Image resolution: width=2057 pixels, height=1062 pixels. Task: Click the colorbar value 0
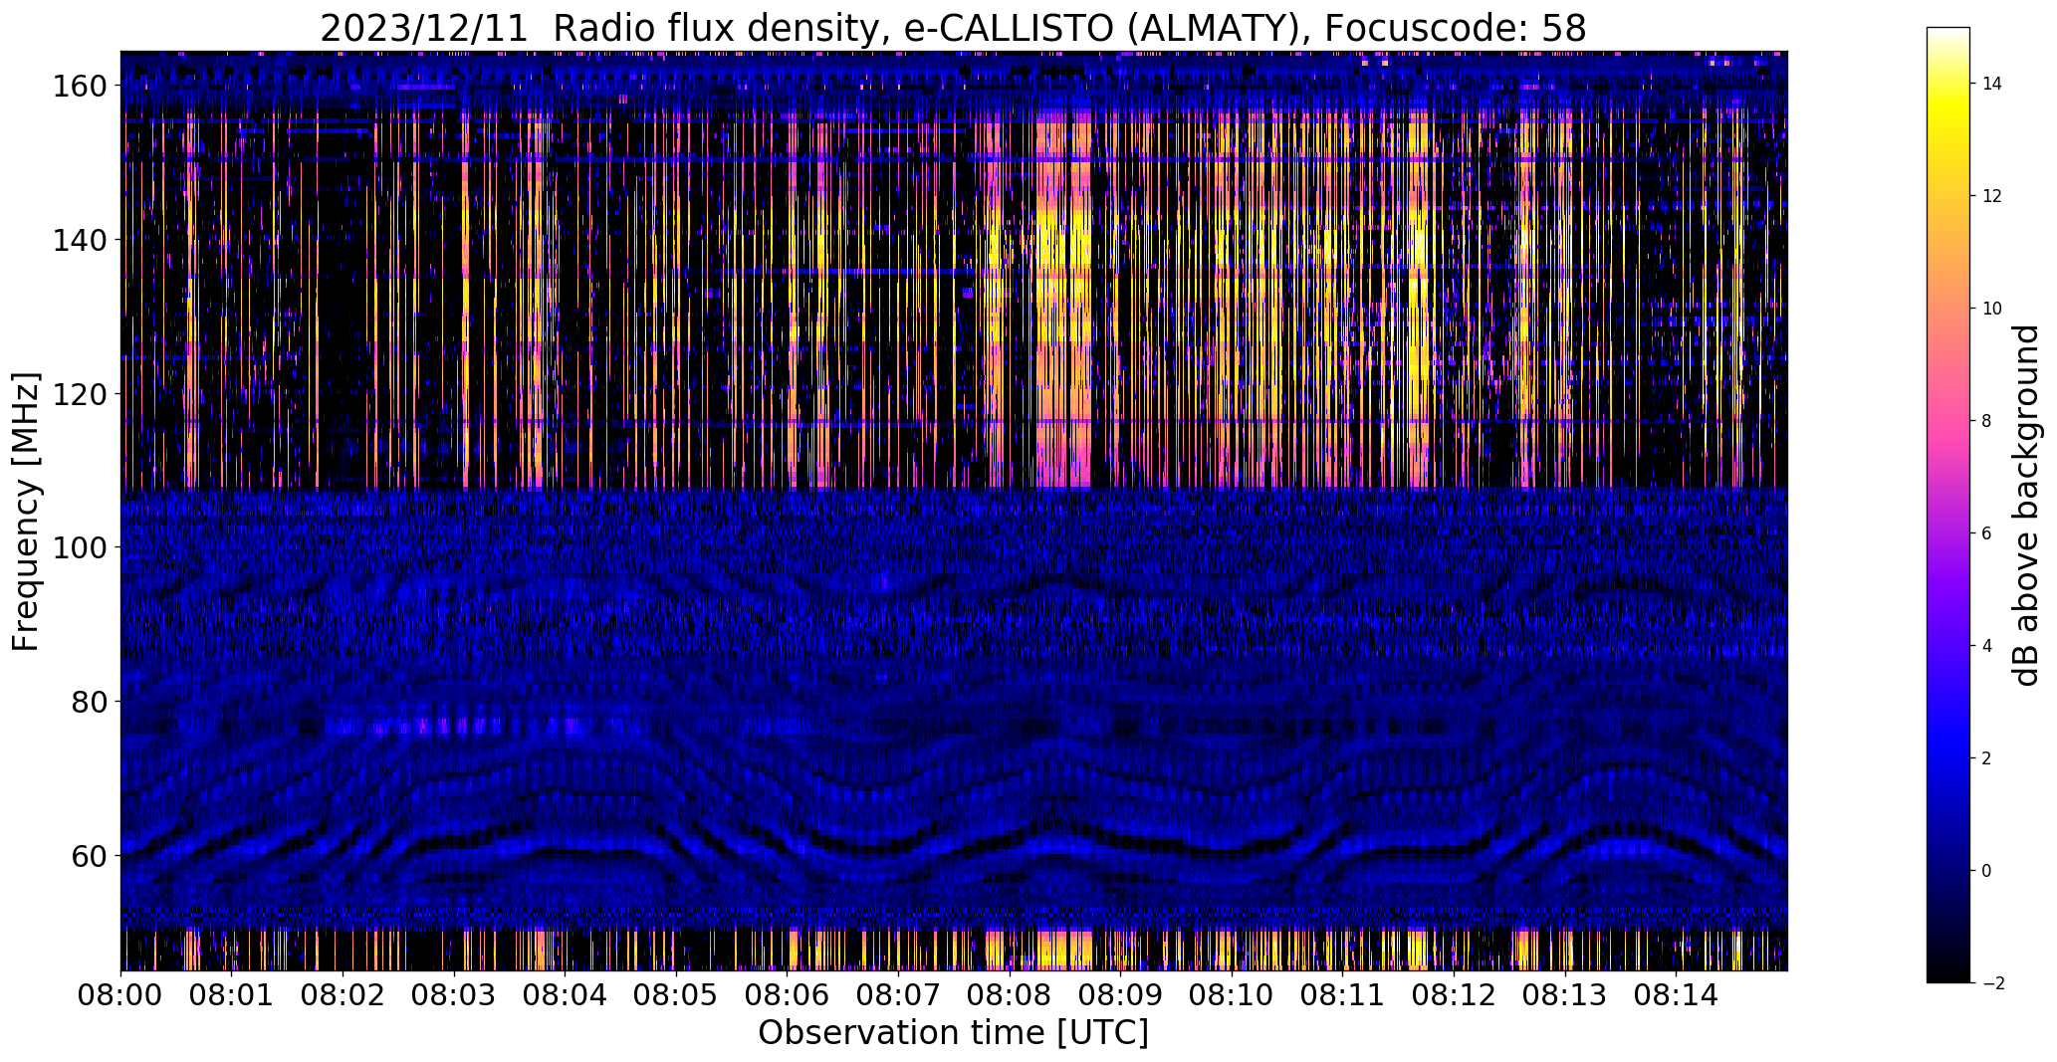(1987, 871)
